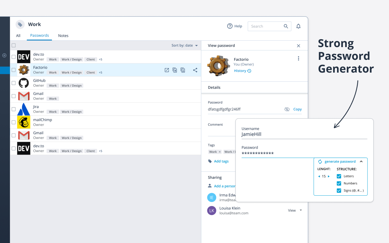The image size is (389, 243).
Task: Copy Factorio password with second row icon
Action: 175,70
